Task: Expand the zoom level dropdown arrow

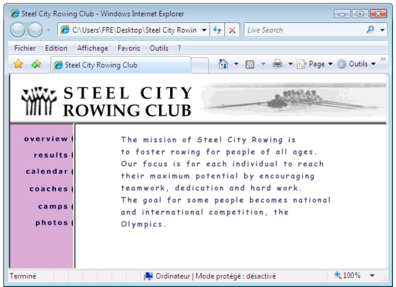Action: tap(372, 275)
